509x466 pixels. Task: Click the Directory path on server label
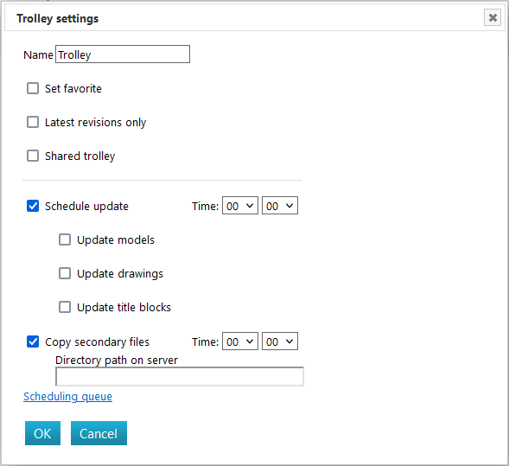(117, 361)
